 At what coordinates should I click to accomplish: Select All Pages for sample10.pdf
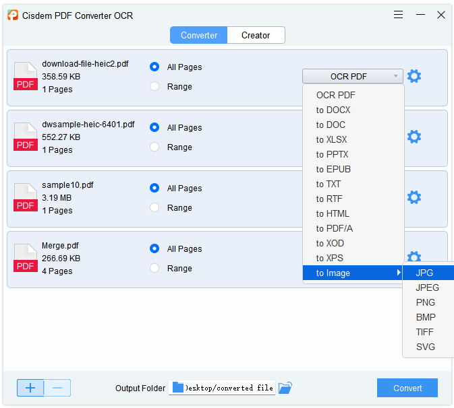(x=154, y=188)
